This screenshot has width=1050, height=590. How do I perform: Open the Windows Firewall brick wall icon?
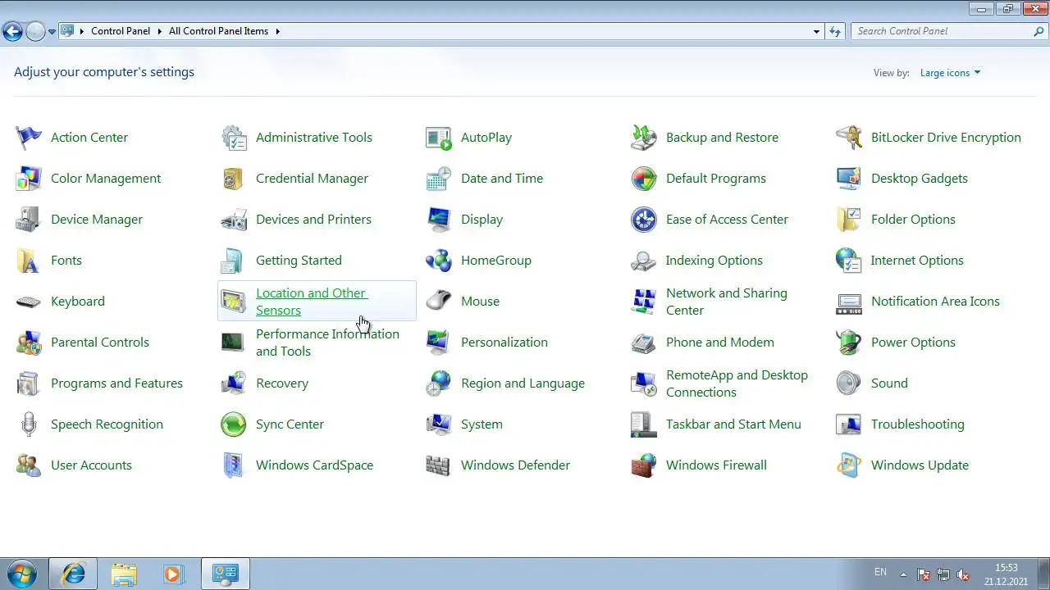644,465
